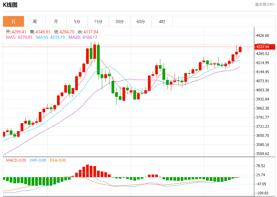The height and width of the screenshot is (197, 277).
Task: Click the DEA value label
Action: (58, 160)
